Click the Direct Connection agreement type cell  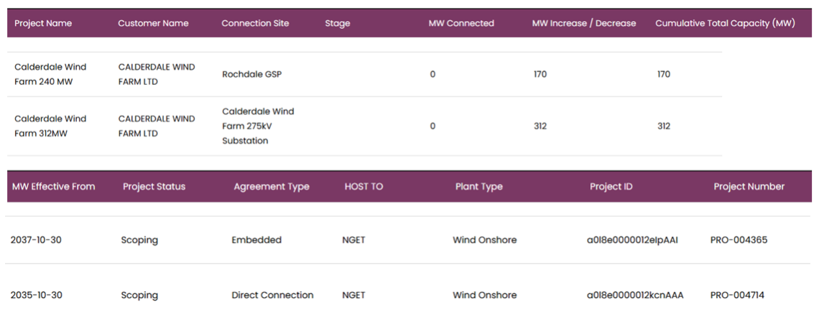tap(273, 295)
